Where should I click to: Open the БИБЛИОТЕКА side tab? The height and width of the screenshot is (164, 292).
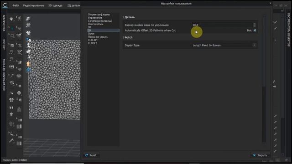(4, 23)
